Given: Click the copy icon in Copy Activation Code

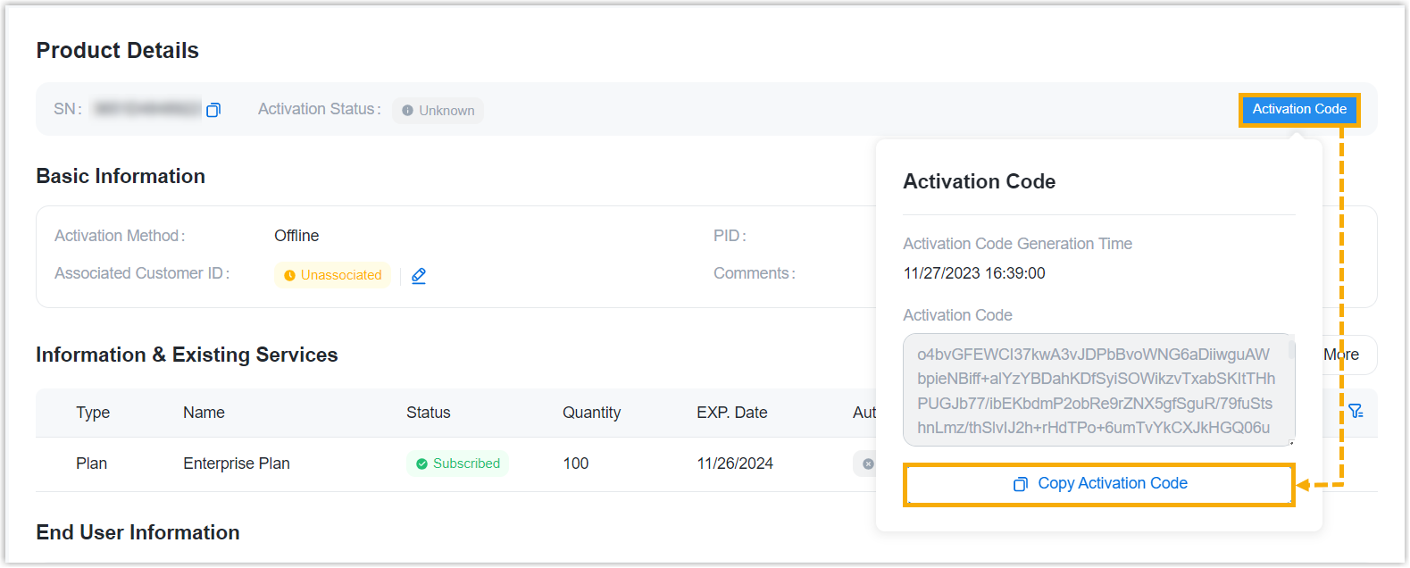Looking at the screenshot, I should [1021, 484].
